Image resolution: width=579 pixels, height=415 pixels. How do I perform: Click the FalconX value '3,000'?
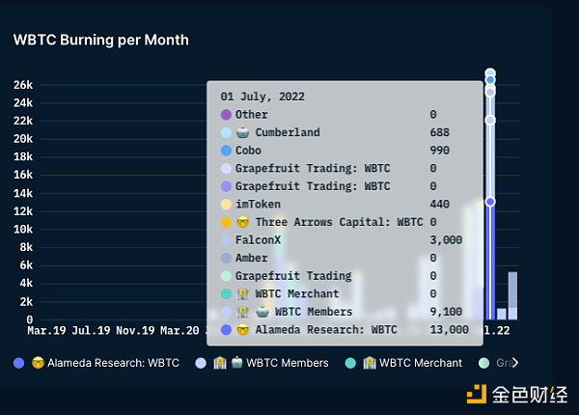click(446, 240)
